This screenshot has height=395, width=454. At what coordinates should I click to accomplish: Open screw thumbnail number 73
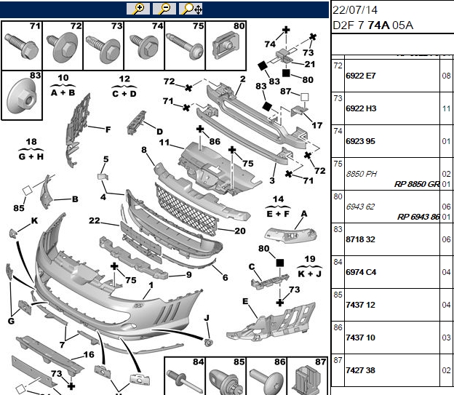click(103, 46)
